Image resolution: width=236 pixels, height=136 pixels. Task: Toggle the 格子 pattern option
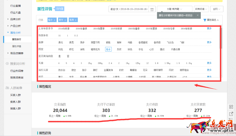tap(108, 49)
